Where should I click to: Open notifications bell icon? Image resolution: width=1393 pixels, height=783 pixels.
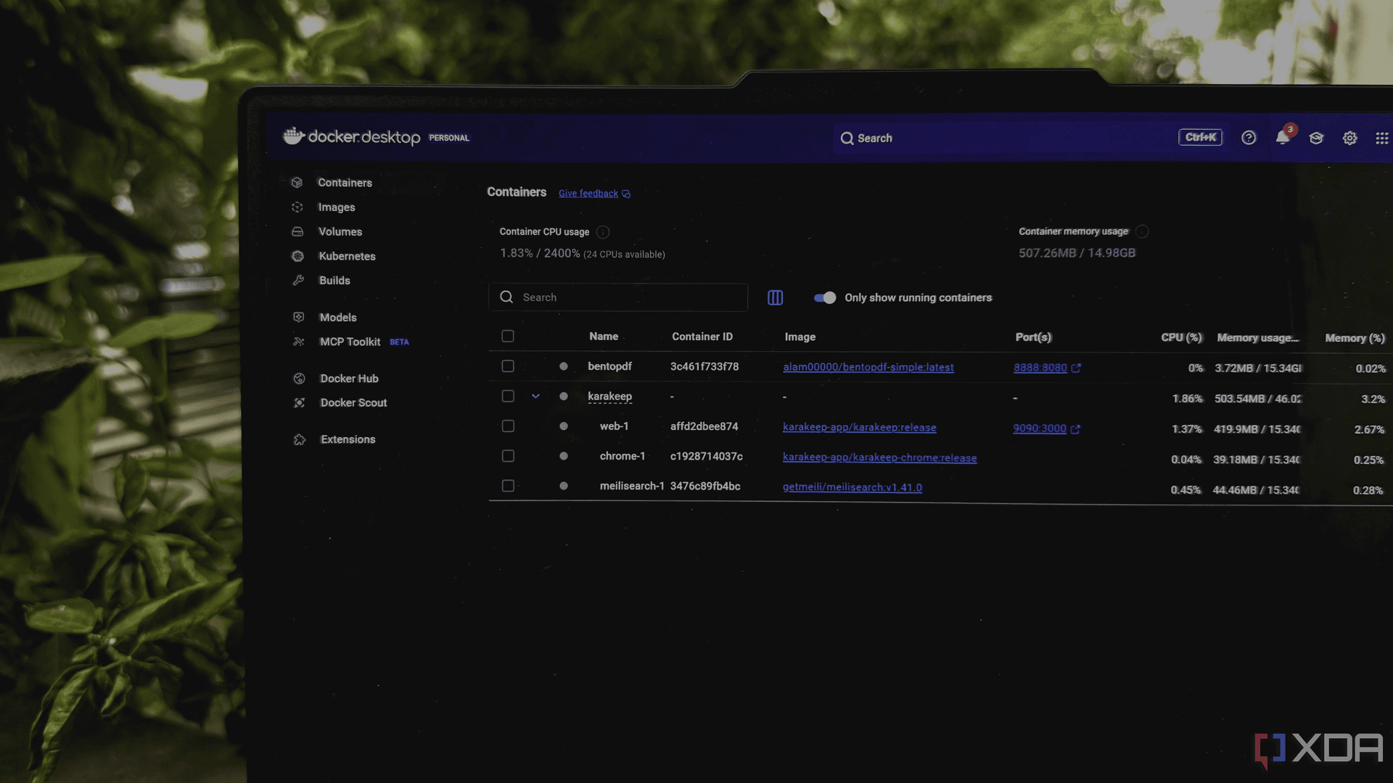(1283, 137)
